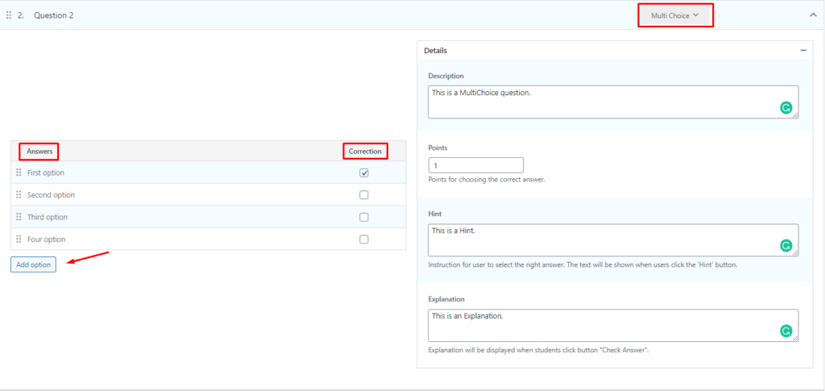Collapse Question 2 with the top-right chevron

point(812,15)
